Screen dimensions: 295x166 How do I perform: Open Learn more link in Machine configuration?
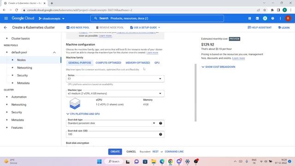pos(152,53)
